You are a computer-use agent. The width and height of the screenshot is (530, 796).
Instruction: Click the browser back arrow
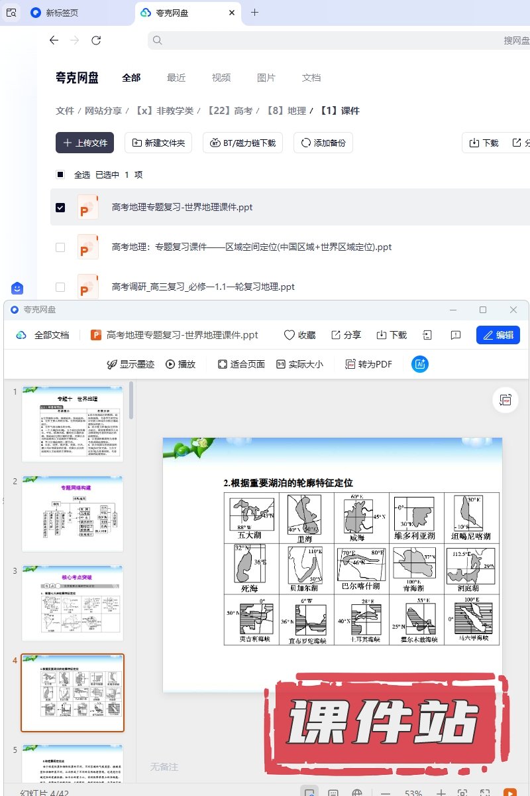[54, 40]
